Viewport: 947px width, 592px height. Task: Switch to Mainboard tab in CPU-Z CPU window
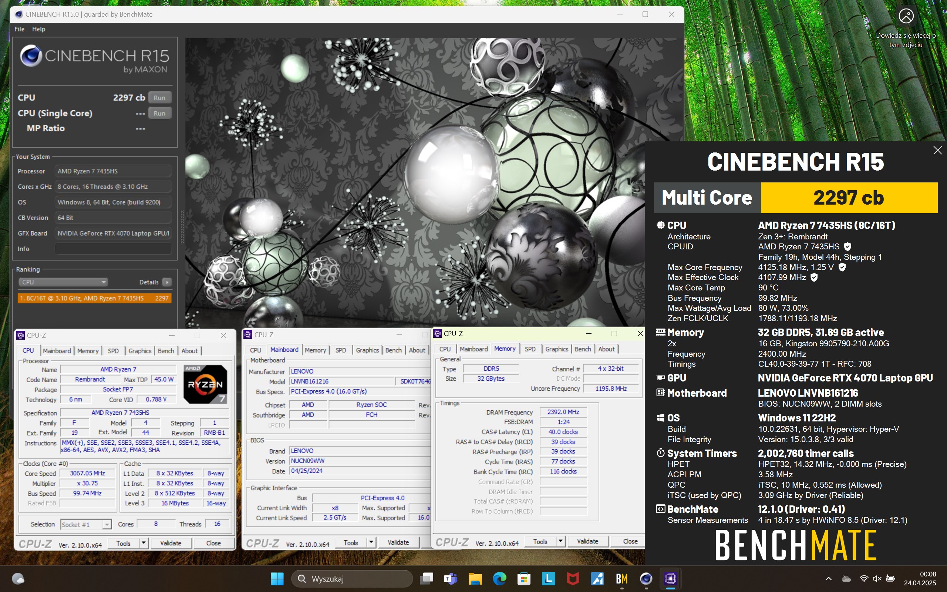coord(57,351)
